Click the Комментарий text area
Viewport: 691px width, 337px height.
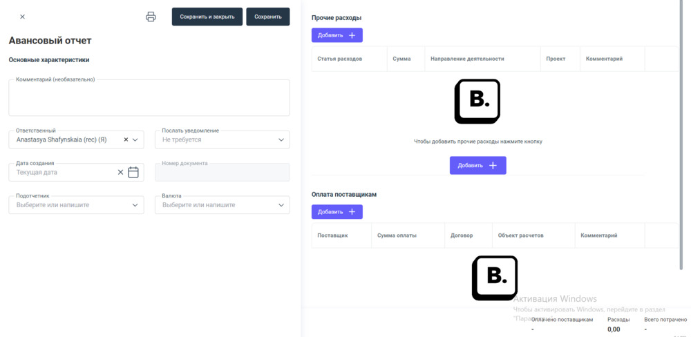click(x=149, y=99)
